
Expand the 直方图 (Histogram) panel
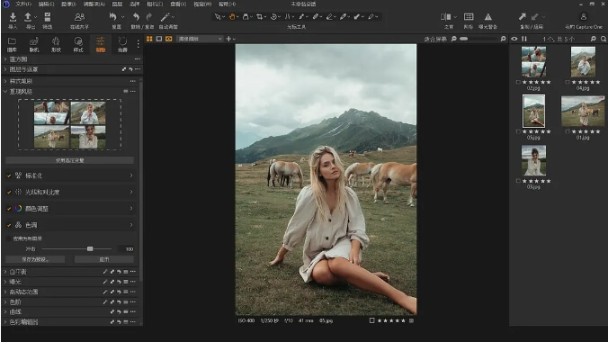point(5,59)
